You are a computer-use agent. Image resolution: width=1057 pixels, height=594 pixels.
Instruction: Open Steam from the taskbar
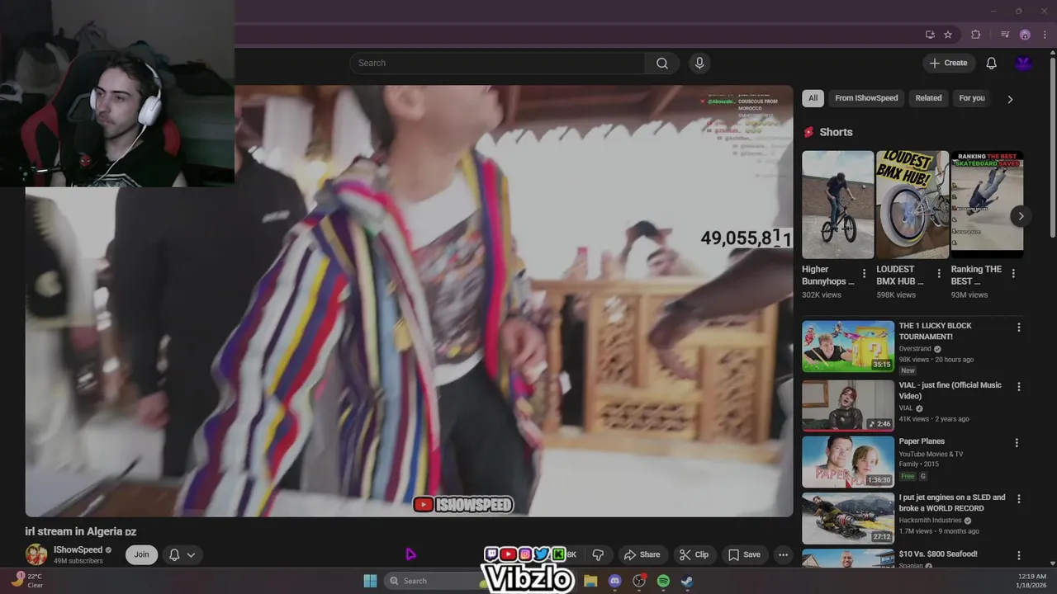pos(687,581)
